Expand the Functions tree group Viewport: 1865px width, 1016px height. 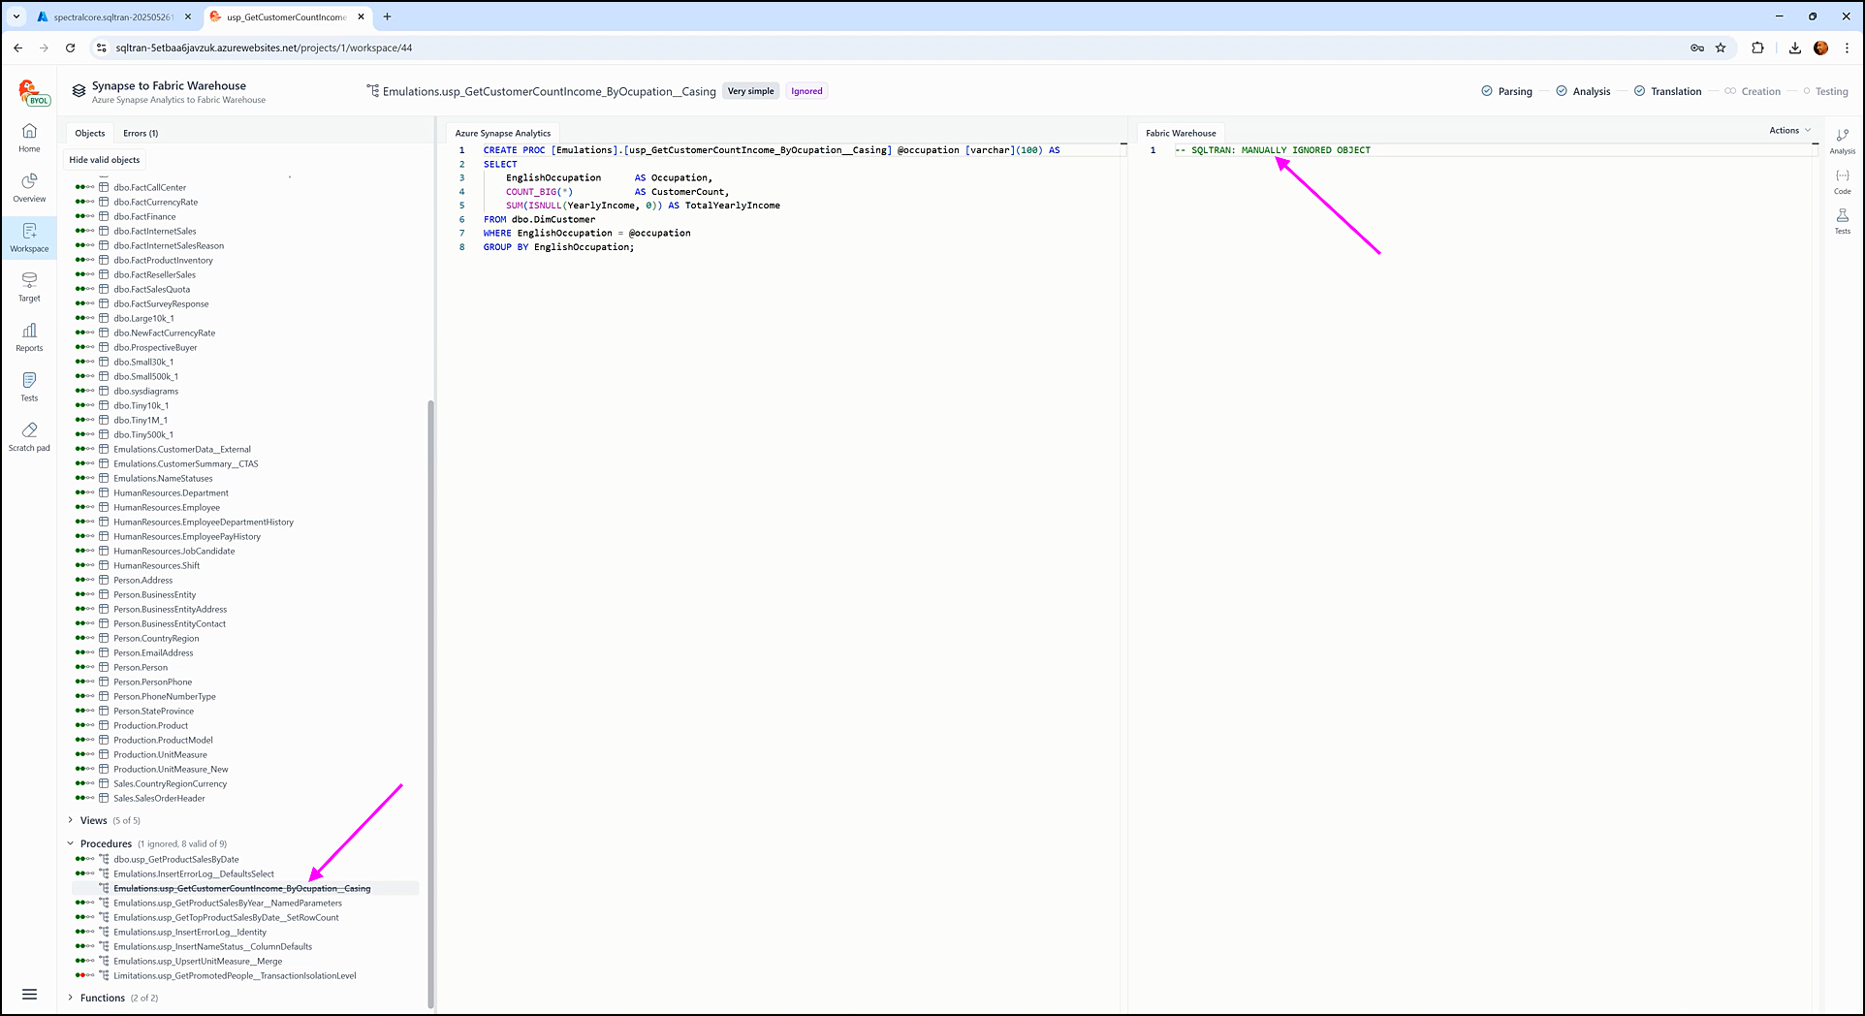(71, 998)
